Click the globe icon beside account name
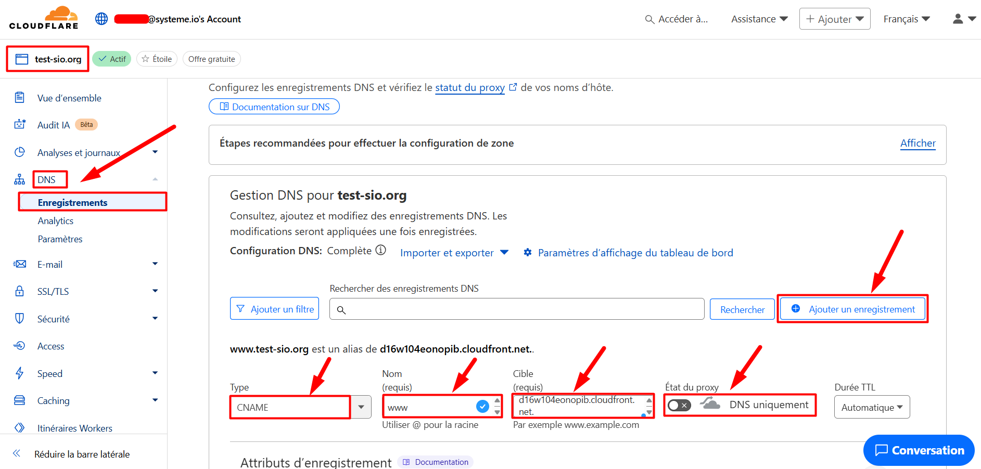The image size is (981, 469). coord(101,19)
